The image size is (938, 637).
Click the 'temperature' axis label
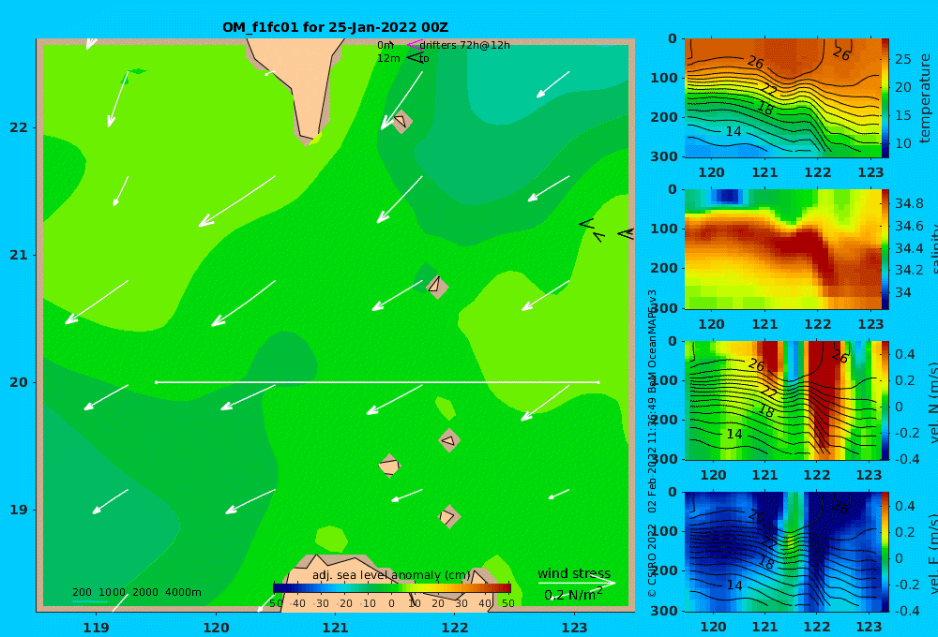click(x=926, y=98)
